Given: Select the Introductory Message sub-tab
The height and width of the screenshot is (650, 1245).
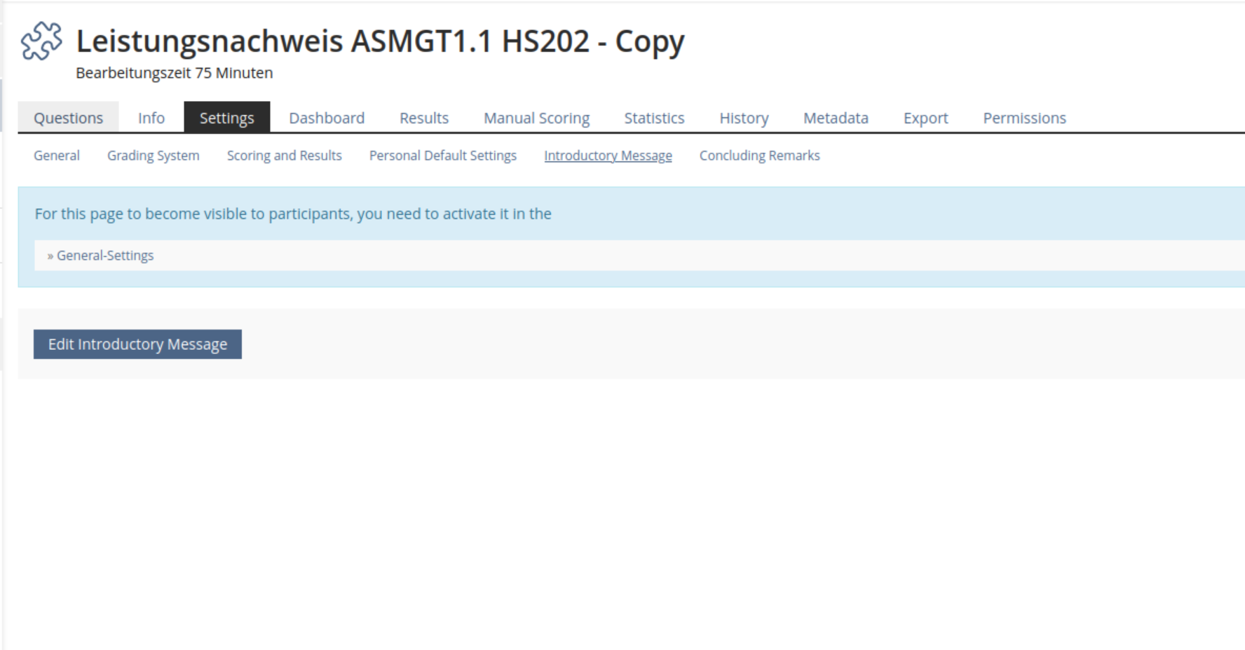Looking at the screenshot, I should [608, 156].
